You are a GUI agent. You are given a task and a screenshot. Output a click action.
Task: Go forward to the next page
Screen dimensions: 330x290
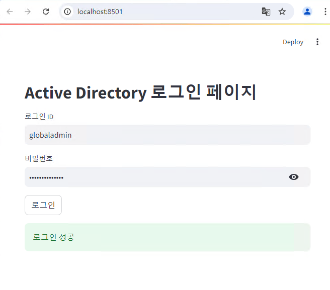click(x=28, y=12)
